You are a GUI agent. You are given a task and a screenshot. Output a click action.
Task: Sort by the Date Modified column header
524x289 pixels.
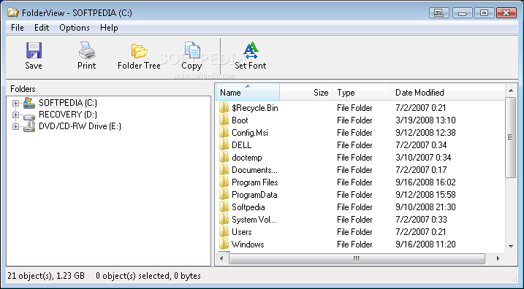(x=447, y=92)
